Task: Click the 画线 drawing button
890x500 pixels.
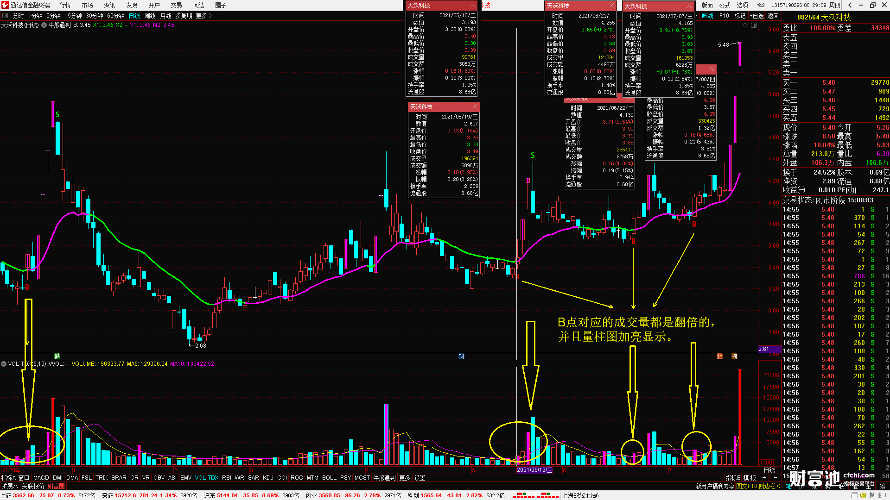Action: point(707,16)
